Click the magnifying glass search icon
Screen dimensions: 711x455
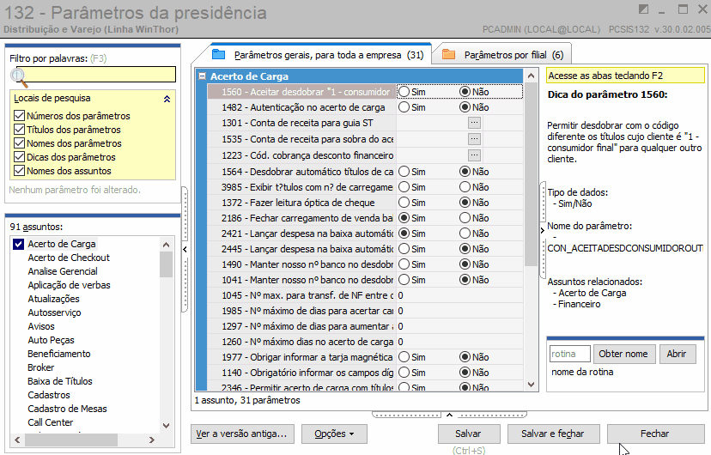click(19, 77)
